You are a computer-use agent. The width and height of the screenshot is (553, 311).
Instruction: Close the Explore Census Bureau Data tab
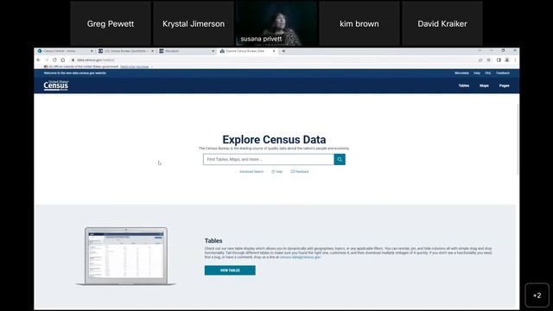pos(274,51)
